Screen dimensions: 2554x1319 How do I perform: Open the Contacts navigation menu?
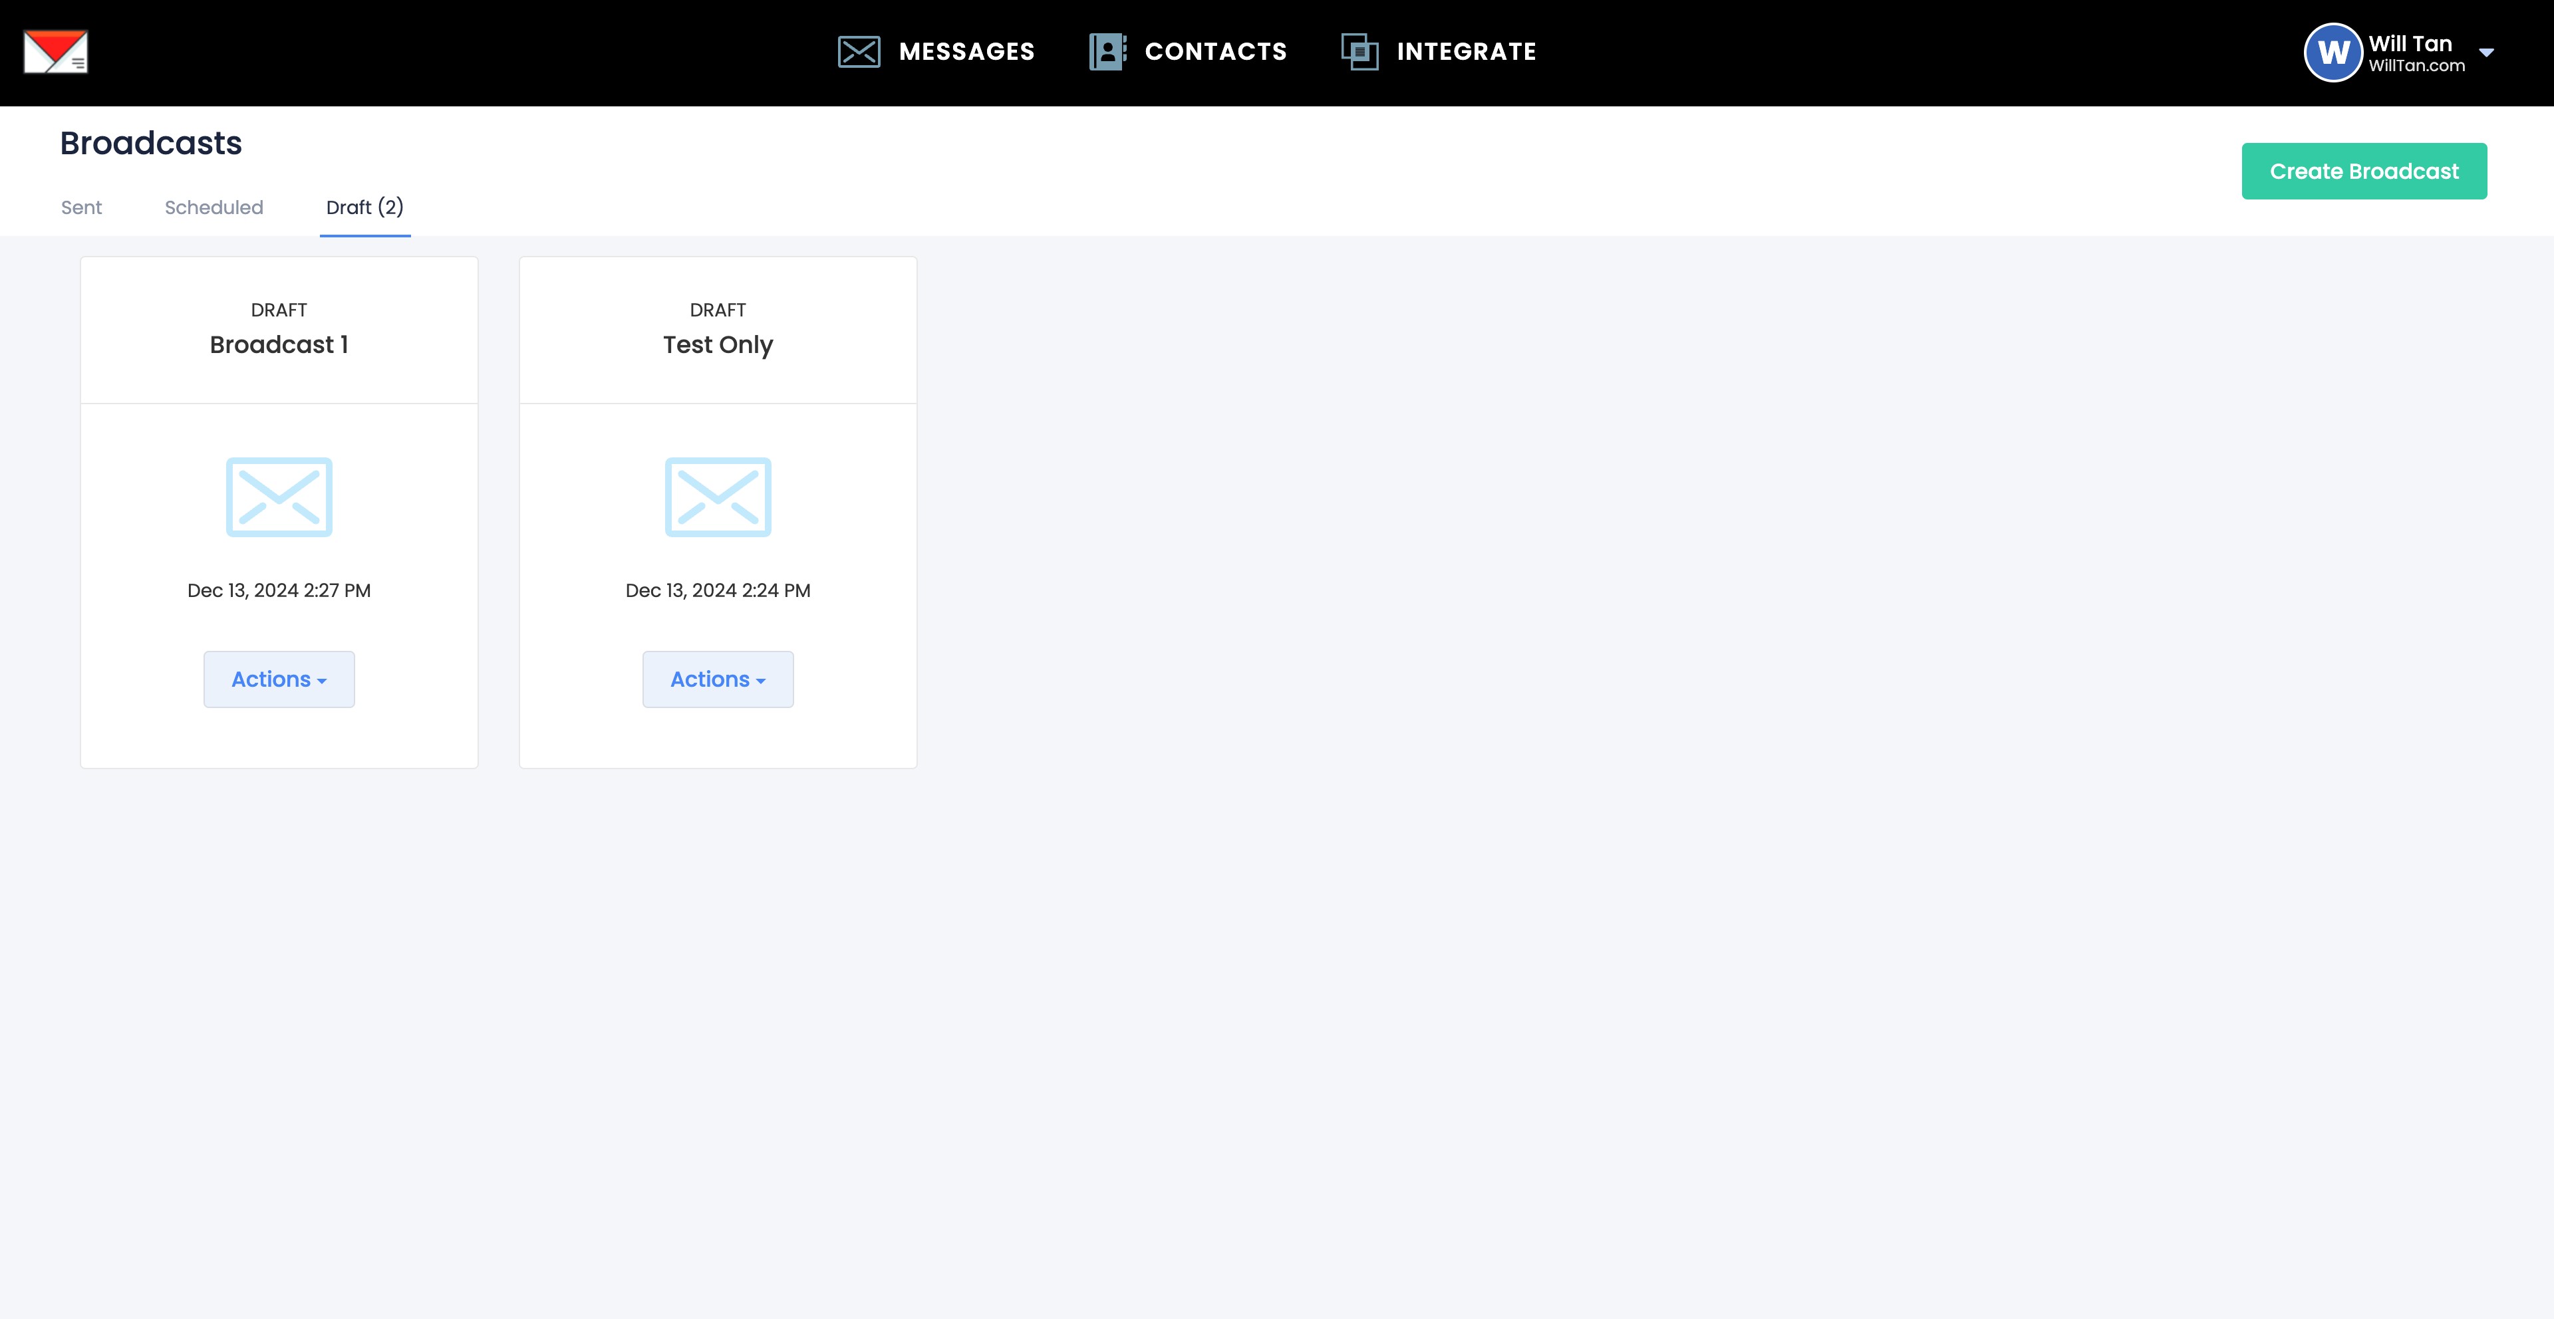click(x=1216, y=52)
